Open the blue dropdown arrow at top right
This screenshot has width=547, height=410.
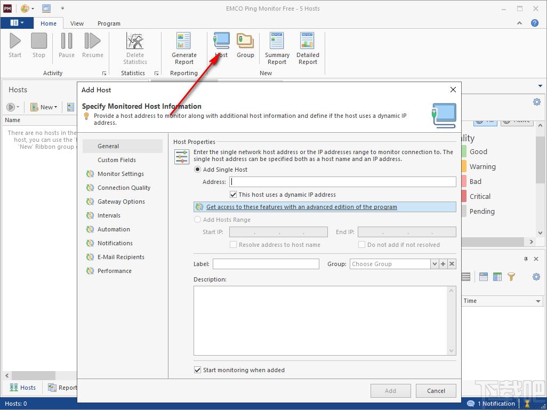coord(540,86)
